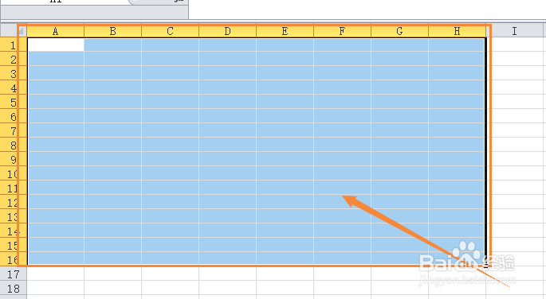Select row 11 header
The width and height of the screenshot is (546, 299).
[14, 188]
